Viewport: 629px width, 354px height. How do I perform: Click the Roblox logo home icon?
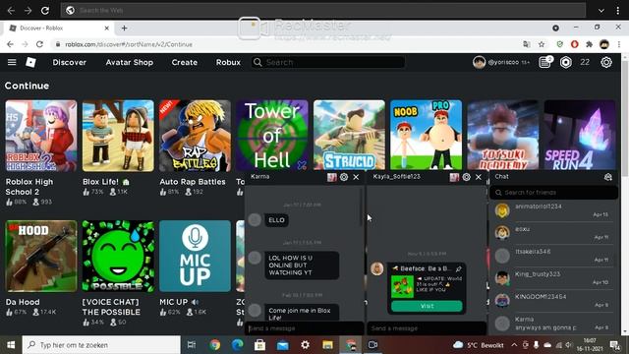click(x=30, y=62)
